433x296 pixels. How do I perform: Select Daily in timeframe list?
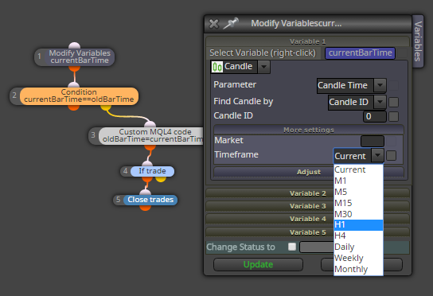[358, 247]
